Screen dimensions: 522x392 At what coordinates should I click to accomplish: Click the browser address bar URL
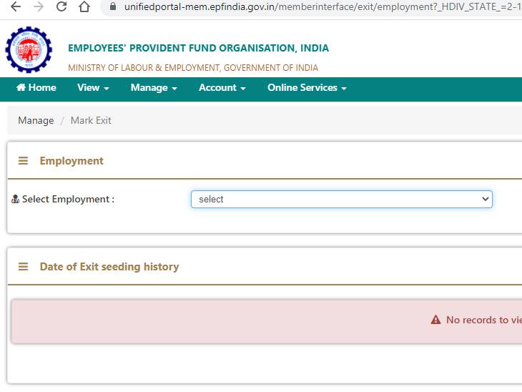pyautogui.click(x=322, y=6)
